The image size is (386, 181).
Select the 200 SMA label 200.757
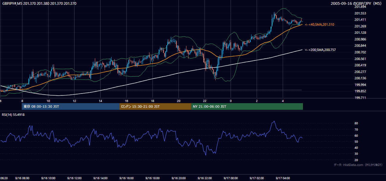pyautogui.click(x=320, y=50)
